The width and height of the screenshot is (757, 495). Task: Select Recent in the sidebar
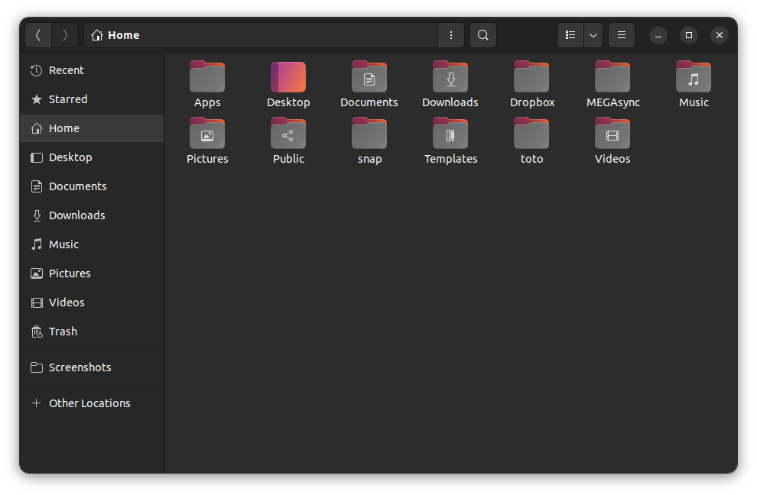coord(67,70)
